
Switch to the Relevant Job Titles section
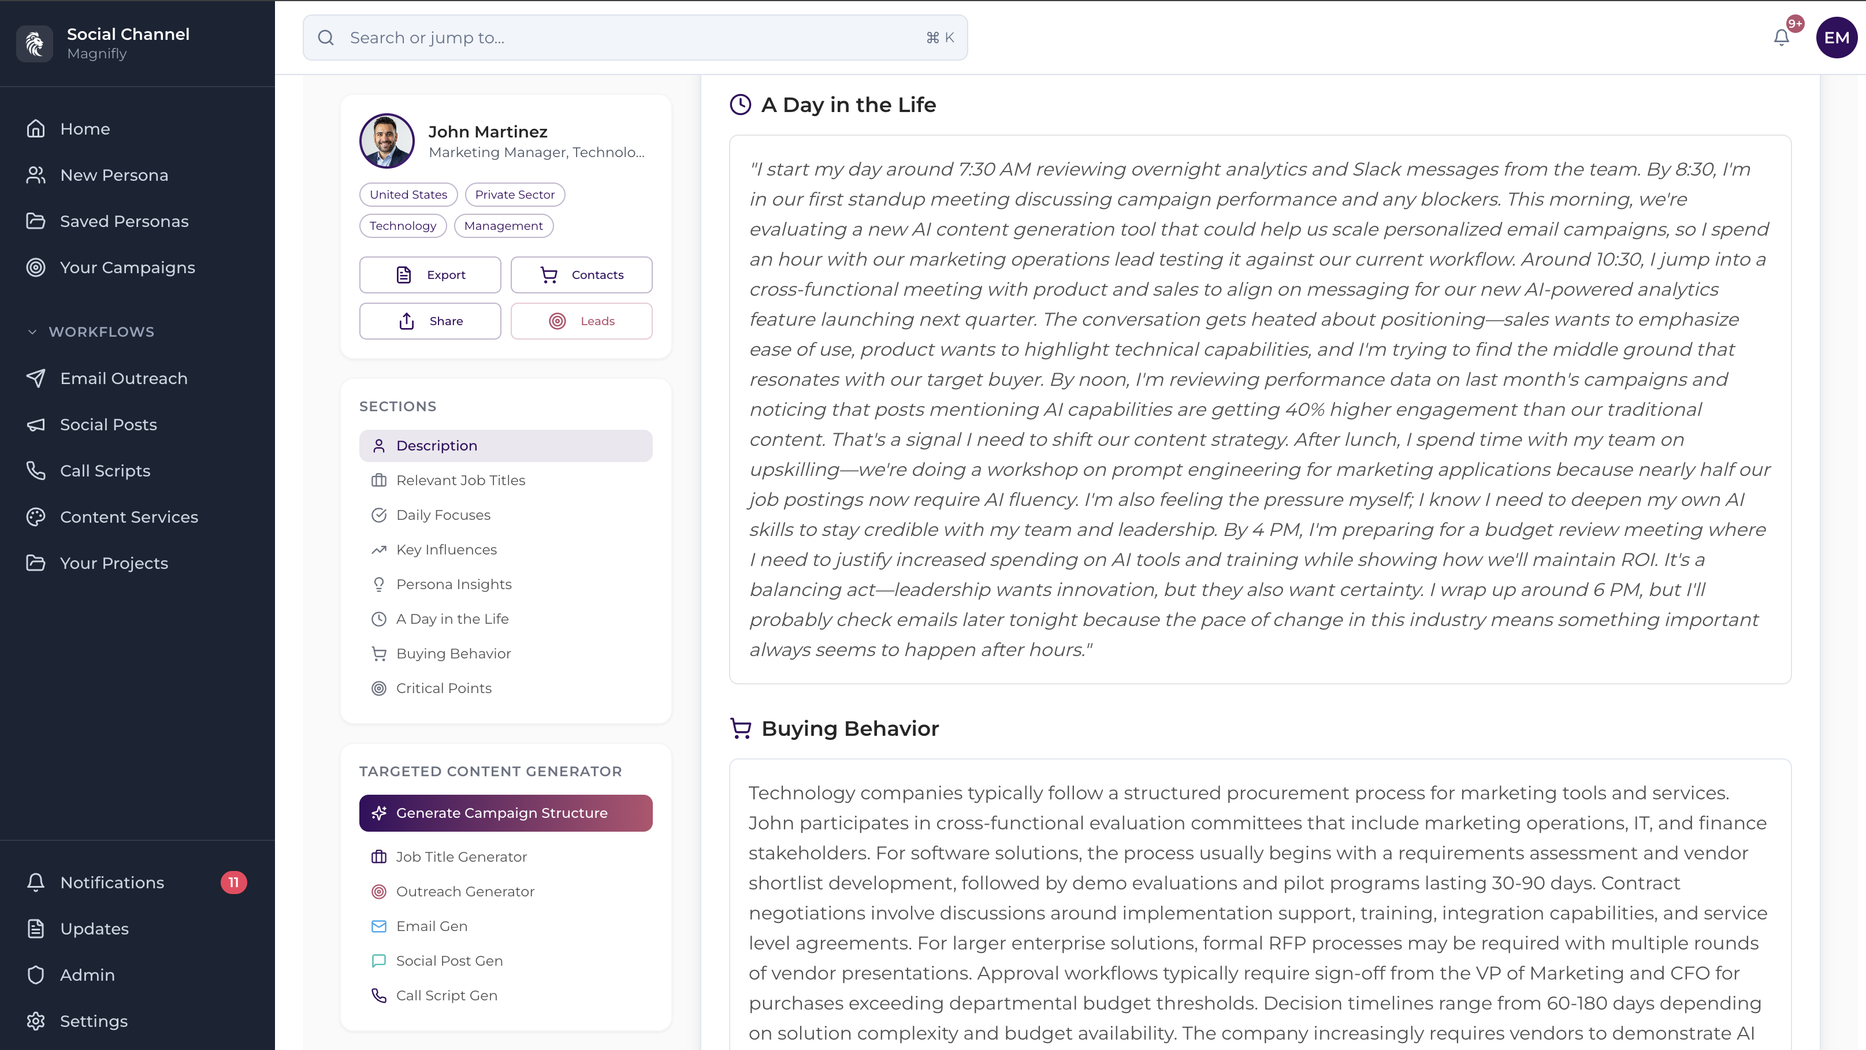(x=460, y=480)
